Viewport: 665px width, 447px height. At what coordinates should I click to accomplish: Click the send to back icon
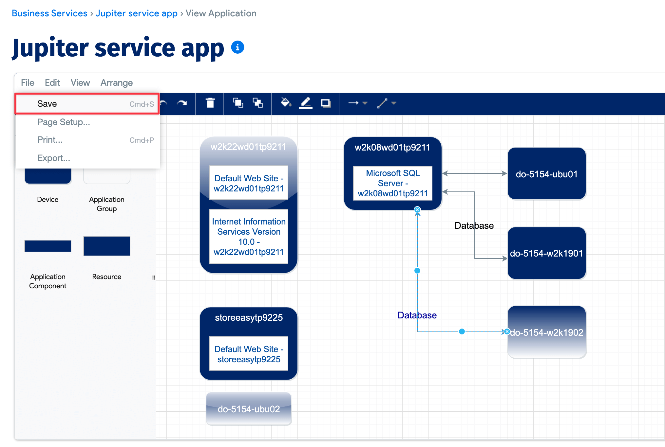coord(258,103)
